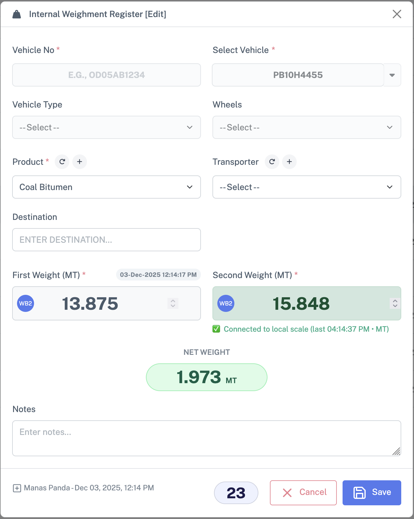Add a new Transporter with plus icon
Viewport: 414px width, 519px height.
289,162
